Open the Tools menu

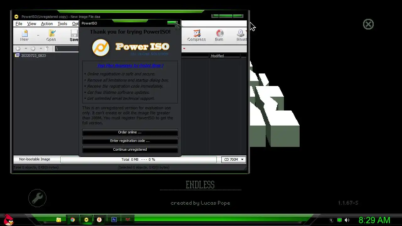pyautogui.click(x=62, y=24)
